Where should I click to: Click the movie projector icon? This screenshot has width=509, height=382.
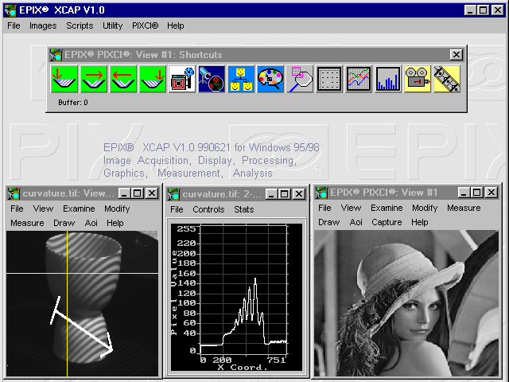click(x=418, y=79)
